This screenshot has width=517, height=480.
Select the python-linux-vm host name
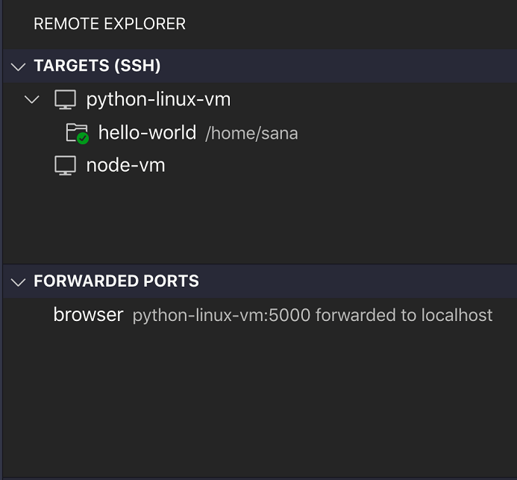tap(158, 99)
